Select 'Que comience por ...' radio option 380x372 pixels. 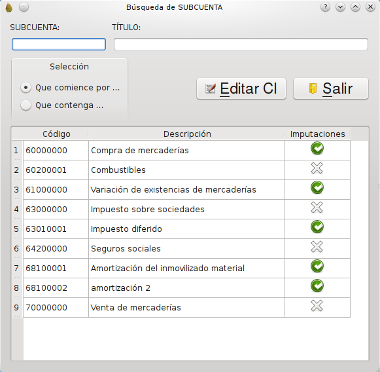pyautogui.click(x=26, y=88)
